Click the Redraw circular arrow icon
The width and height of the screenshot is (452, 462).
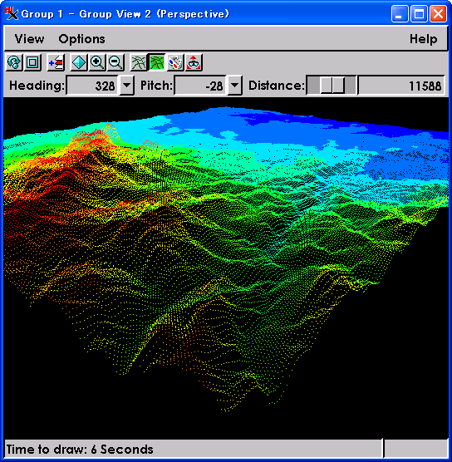[x=14, y=62]
